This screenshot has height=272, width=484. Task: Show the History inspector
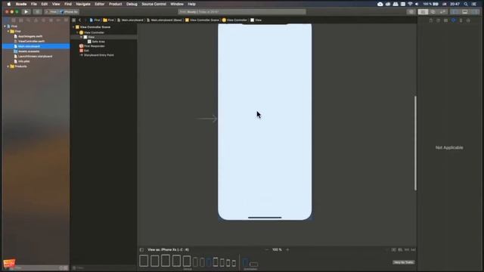click(x=439, y=20)
